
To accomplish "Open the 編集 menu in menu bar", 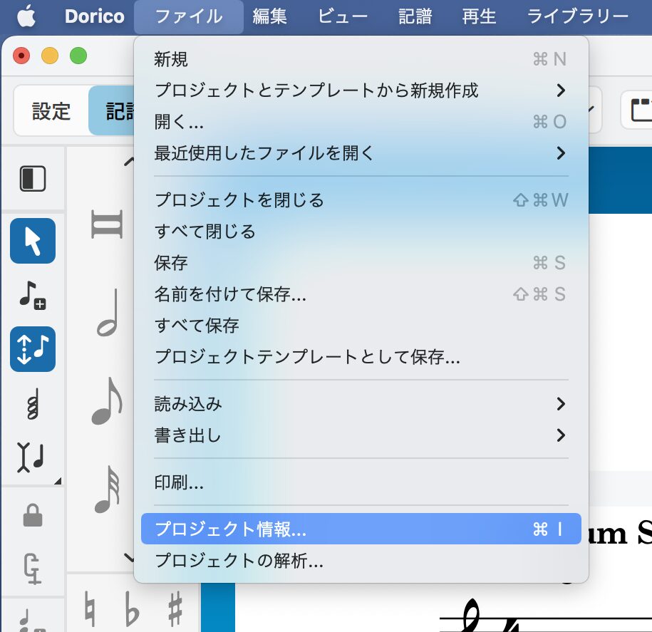I will (x=270, y=16).
